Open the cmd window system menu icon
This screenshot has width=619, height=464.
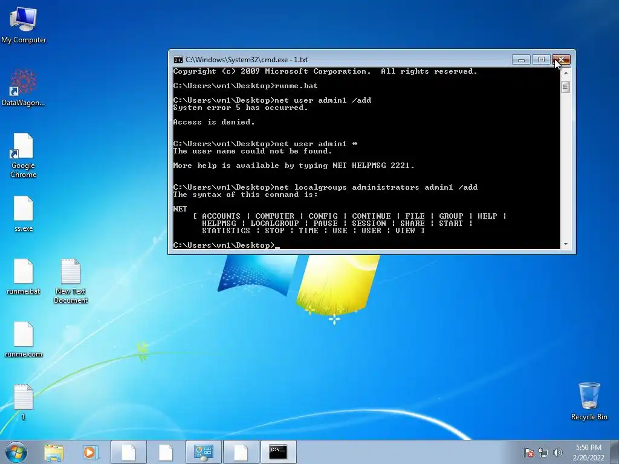178,60
